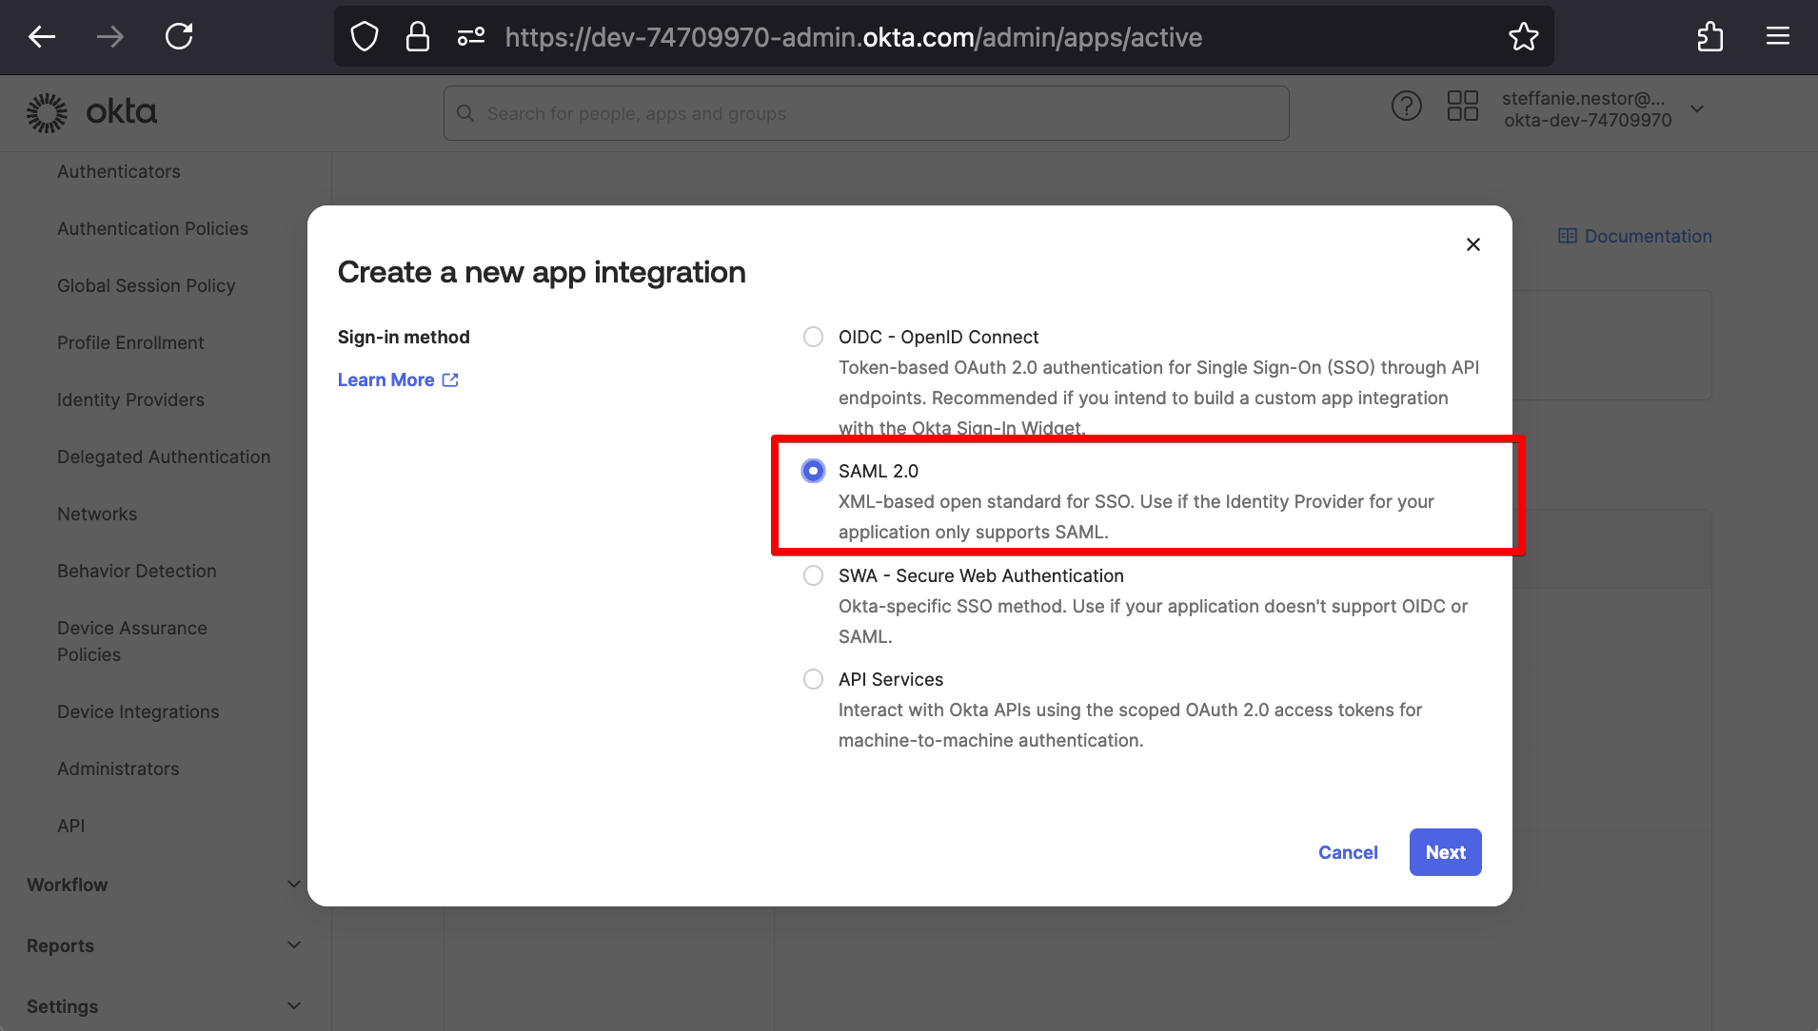This screenshot has width=1818, height=1031.
Task: Open Administrators in the sidebar
Action: [x=118, y=768]
